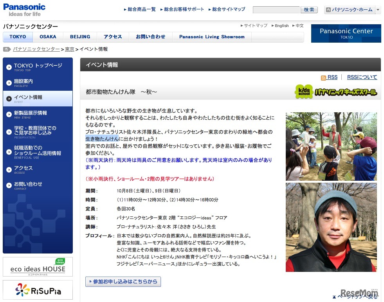384x302 pixels.
Task: Open Panasonic Living Showroom tab
Action: click(x=212, y=37)
